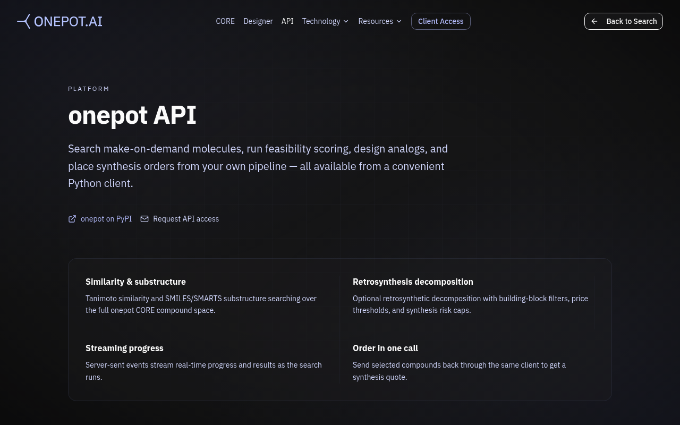Viewport: 680px width, 425px height.
Task: Click the Streaming progress heading
Action: (x=124, y=348)
